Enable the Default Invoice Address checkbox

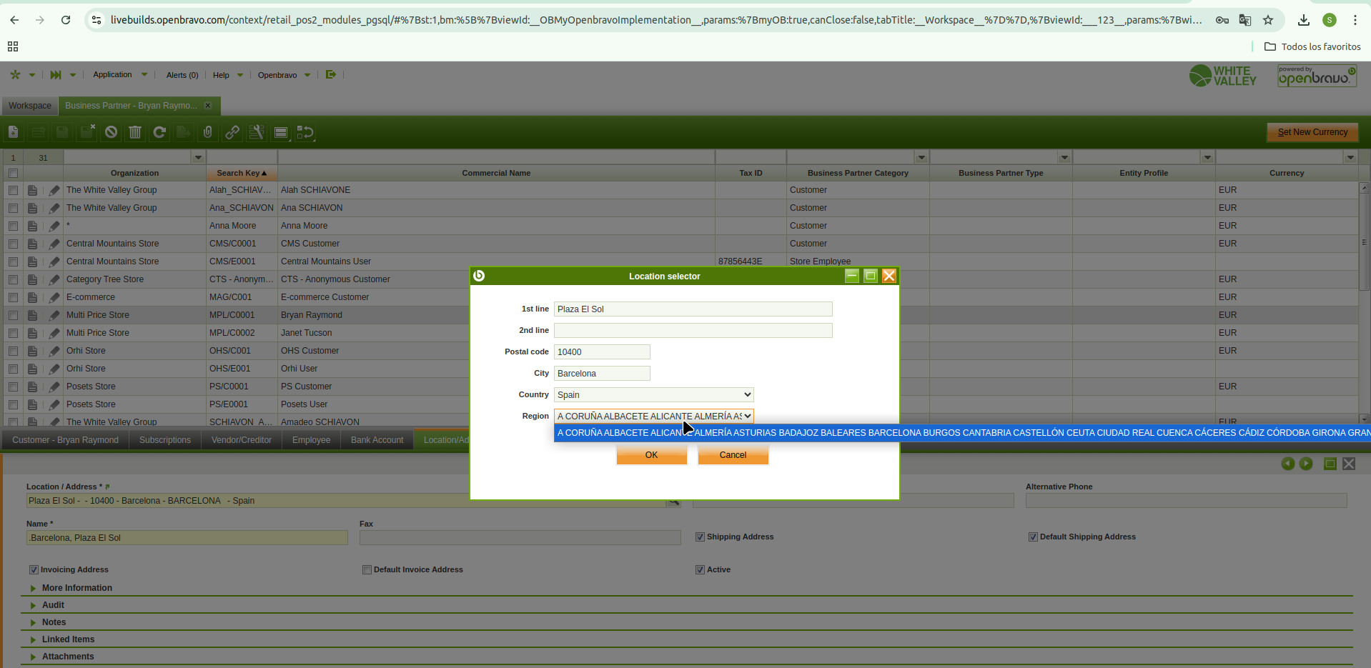367,570
